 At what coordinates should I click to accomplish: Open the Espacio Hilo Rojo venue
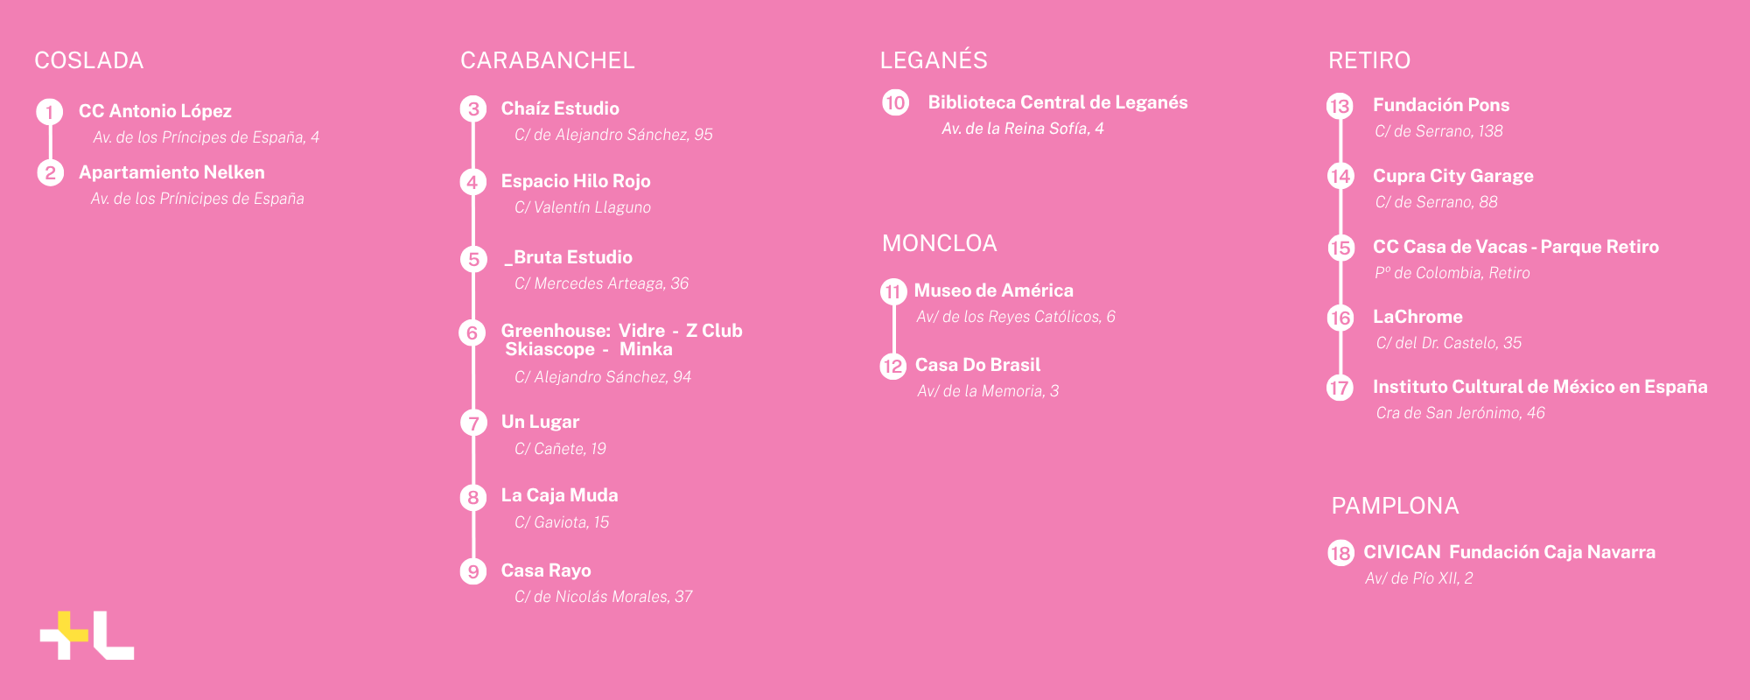click(576, 181)
